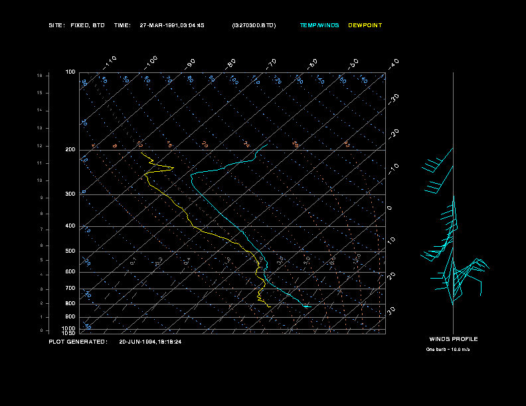This screenshot has height=406, width=526.
Task: Click the 7 km mark on height scale
Action: click(42, 230)
